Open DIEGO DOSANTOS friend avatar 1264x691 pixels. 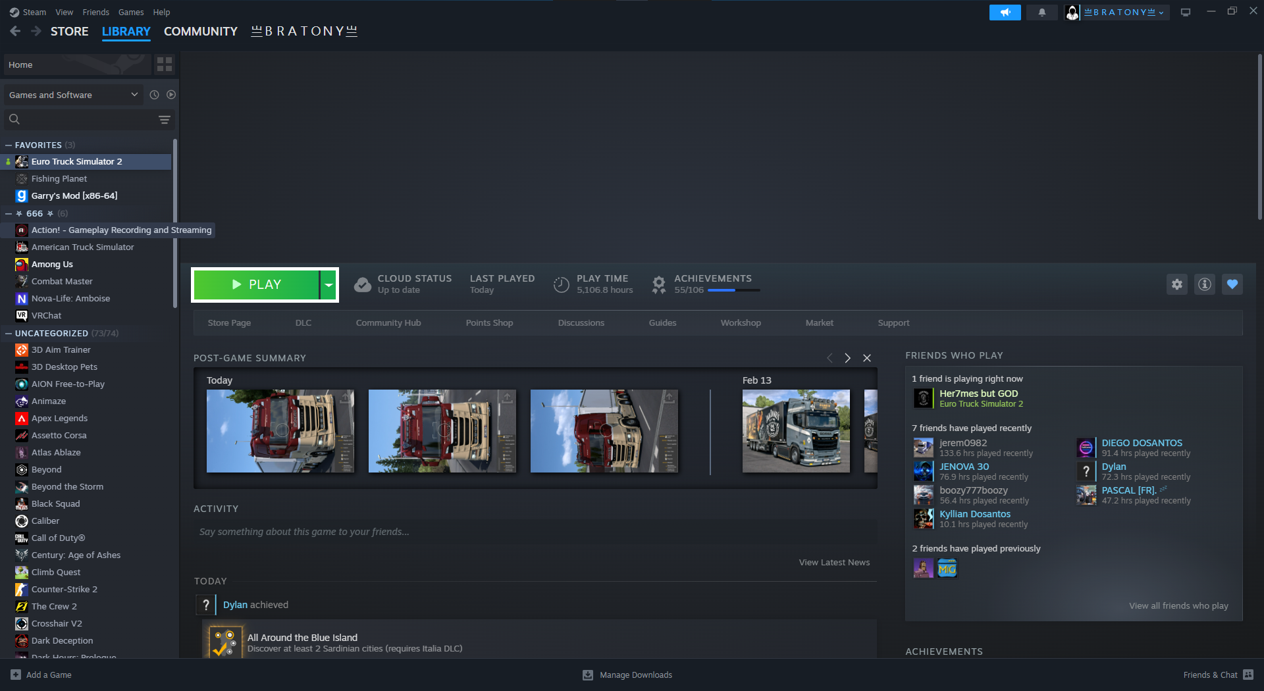[x=1086, y=448]
